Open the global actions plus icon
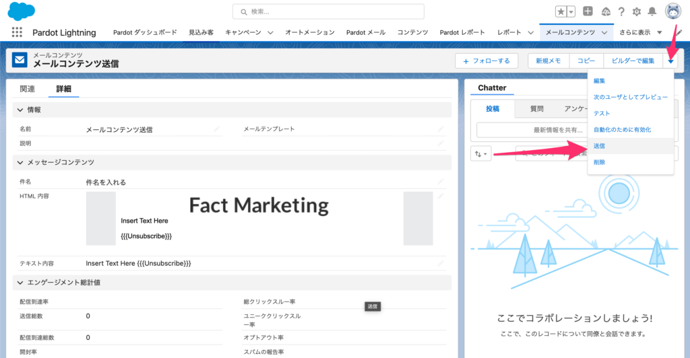Viewport: 690px width, 358px height. click(x=588, y=11)
